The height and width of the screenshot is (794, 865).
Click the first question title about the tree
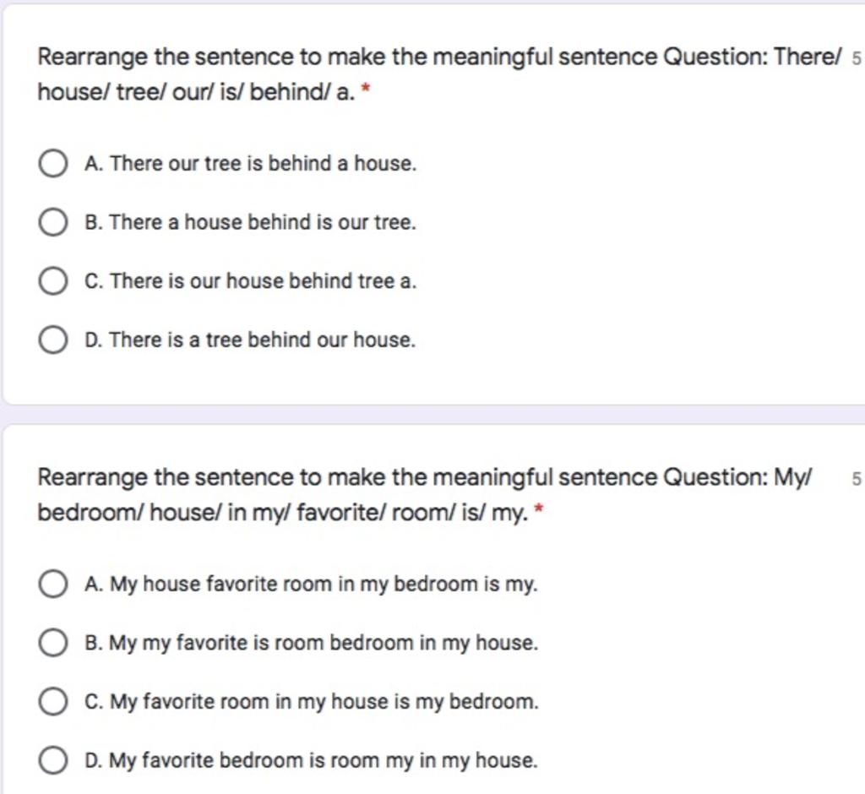coord(439,74)
